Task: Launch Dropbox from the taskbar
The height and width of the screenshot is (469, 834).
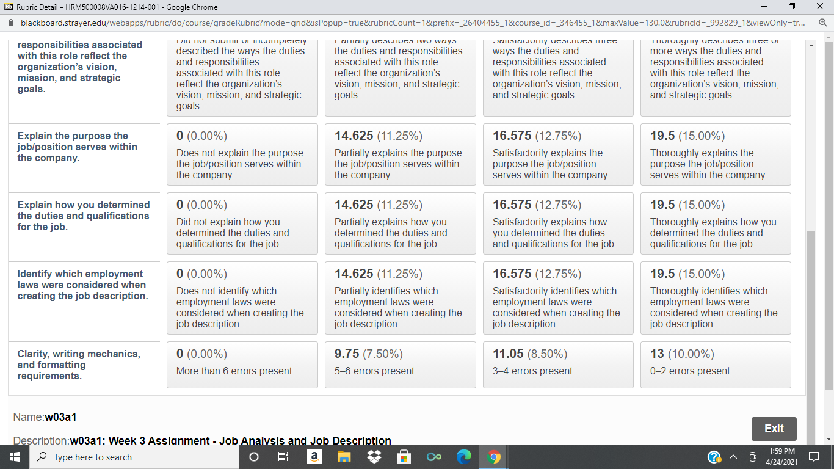Action: [374, 457]
